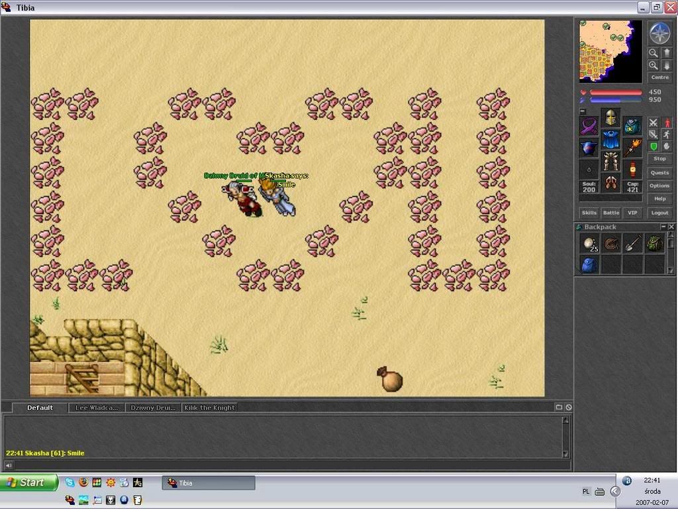Click the Logout button
The height and width of the screenshot is (509, 678).
pyautogui.click(x=659, y=213)
